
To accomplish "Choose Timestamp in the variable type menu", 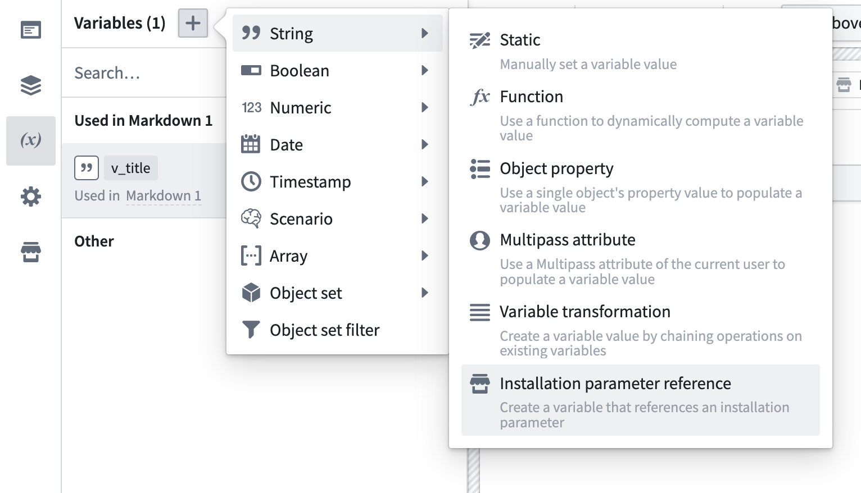I will (337, 182).
